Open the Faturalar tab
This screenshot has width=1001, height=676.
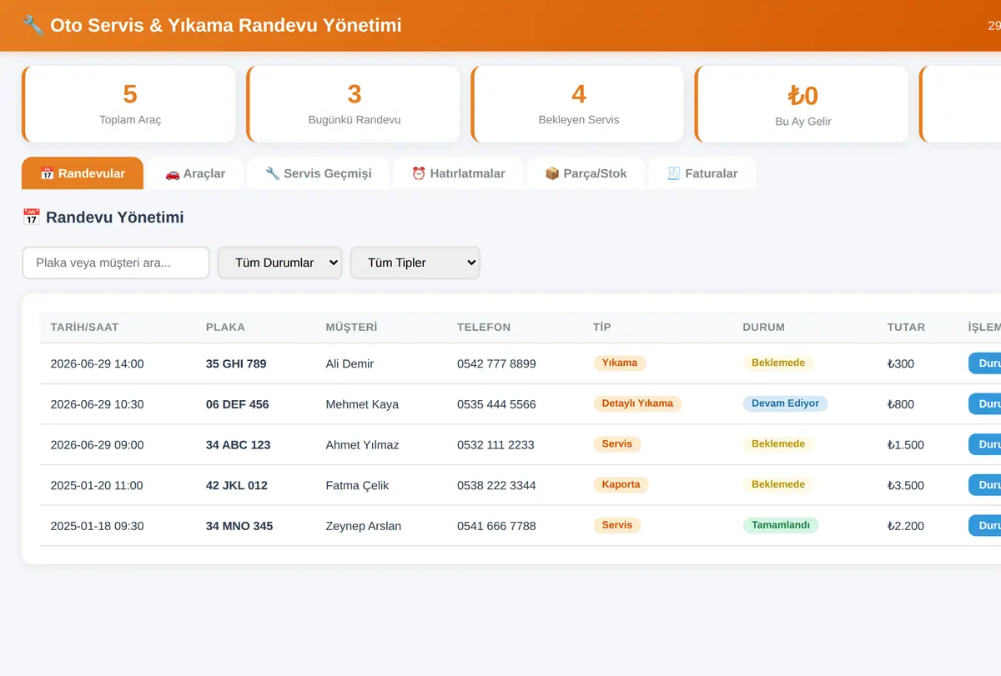(702, 173)
